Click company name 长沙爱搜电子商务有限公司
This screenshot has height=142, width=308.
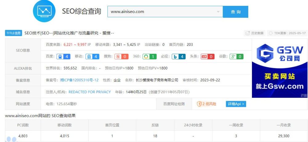pos(157,80)
